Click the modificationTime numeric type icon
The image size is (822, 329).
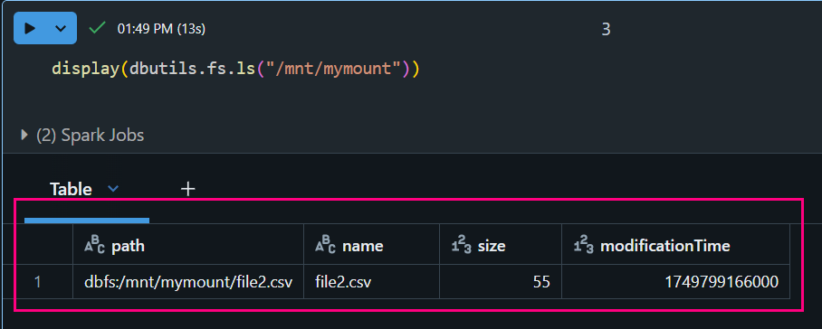[x=584, y=245]
